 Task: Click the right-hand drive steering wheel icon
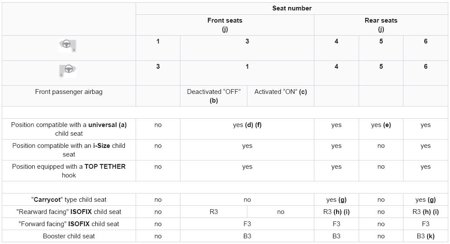[x=67, y=71]
